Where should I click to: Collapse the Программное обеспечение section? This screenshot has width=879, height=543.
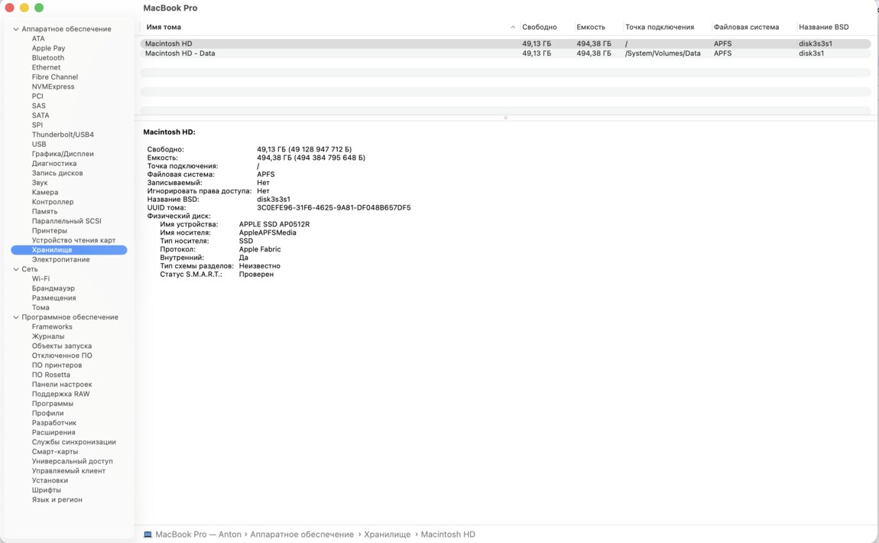(x=15, y=317)
